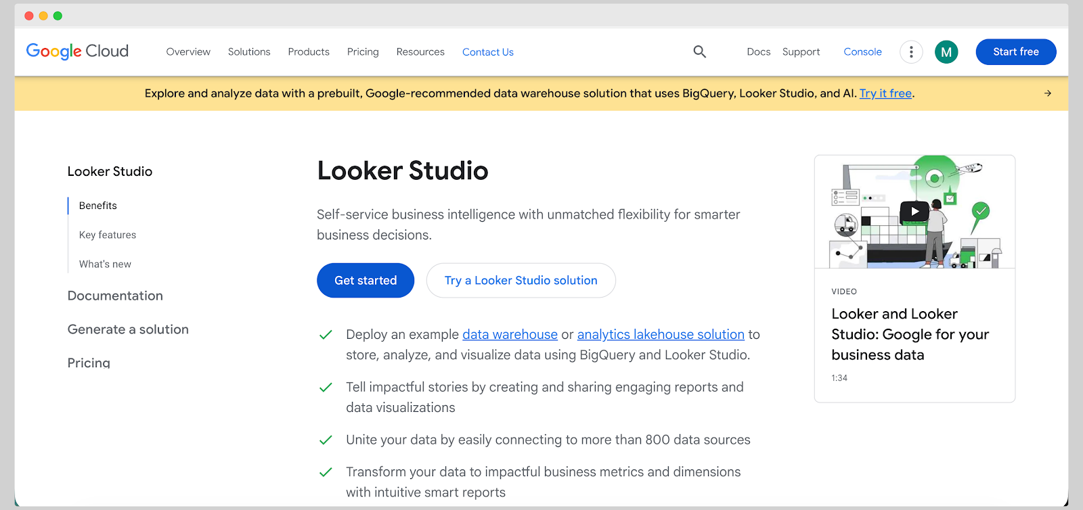The height and width of the screenshot is (510, 1083).
Task: Click 'Transform your data' bullet text
Action: pos(544,482)
